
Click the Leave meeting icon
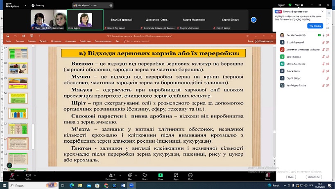[x=267, y=175]
